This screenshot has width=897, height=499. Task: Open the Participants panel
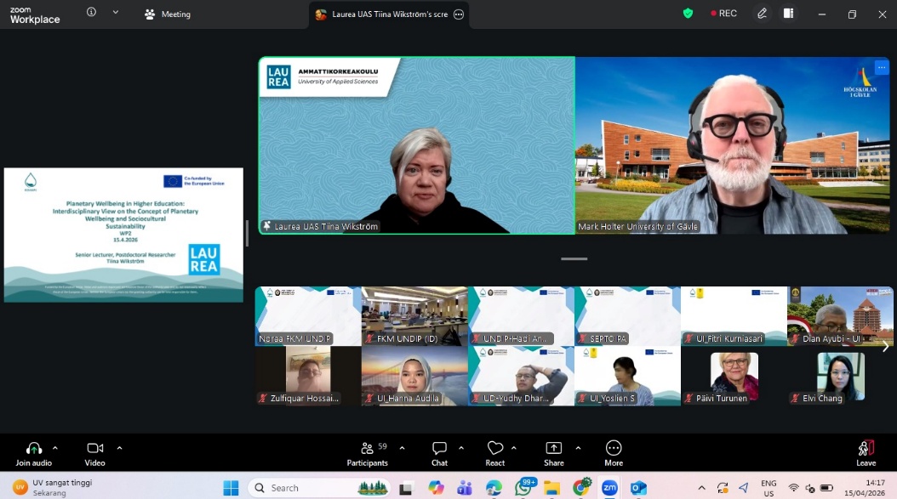pyautogui.click(x=368, y=453)
